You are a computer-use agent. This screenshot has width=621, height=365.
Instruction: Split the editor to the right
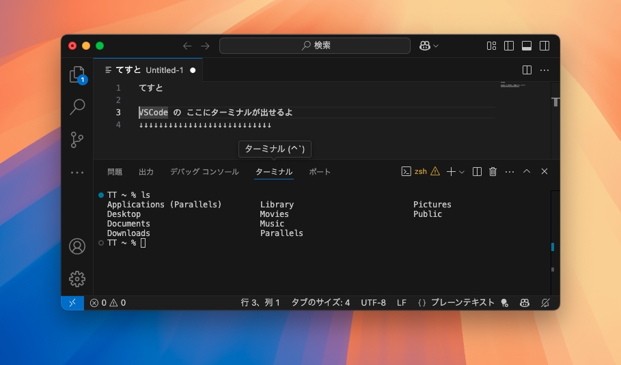pos(527,70)
